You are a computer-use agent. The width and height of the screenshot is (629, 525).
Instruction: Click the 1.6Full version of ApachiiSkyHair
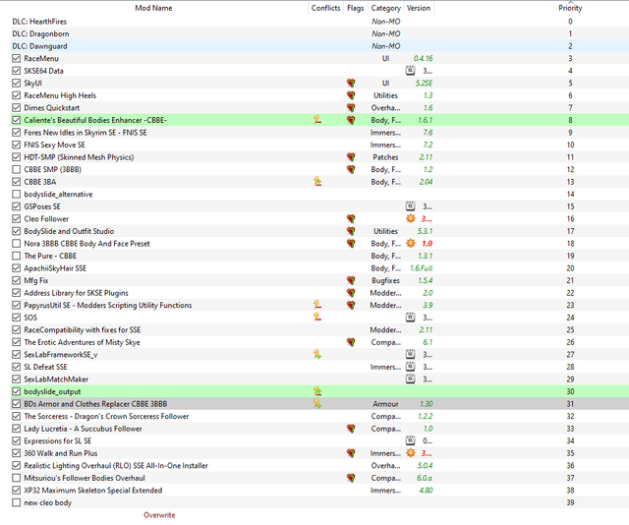(422, 268)
